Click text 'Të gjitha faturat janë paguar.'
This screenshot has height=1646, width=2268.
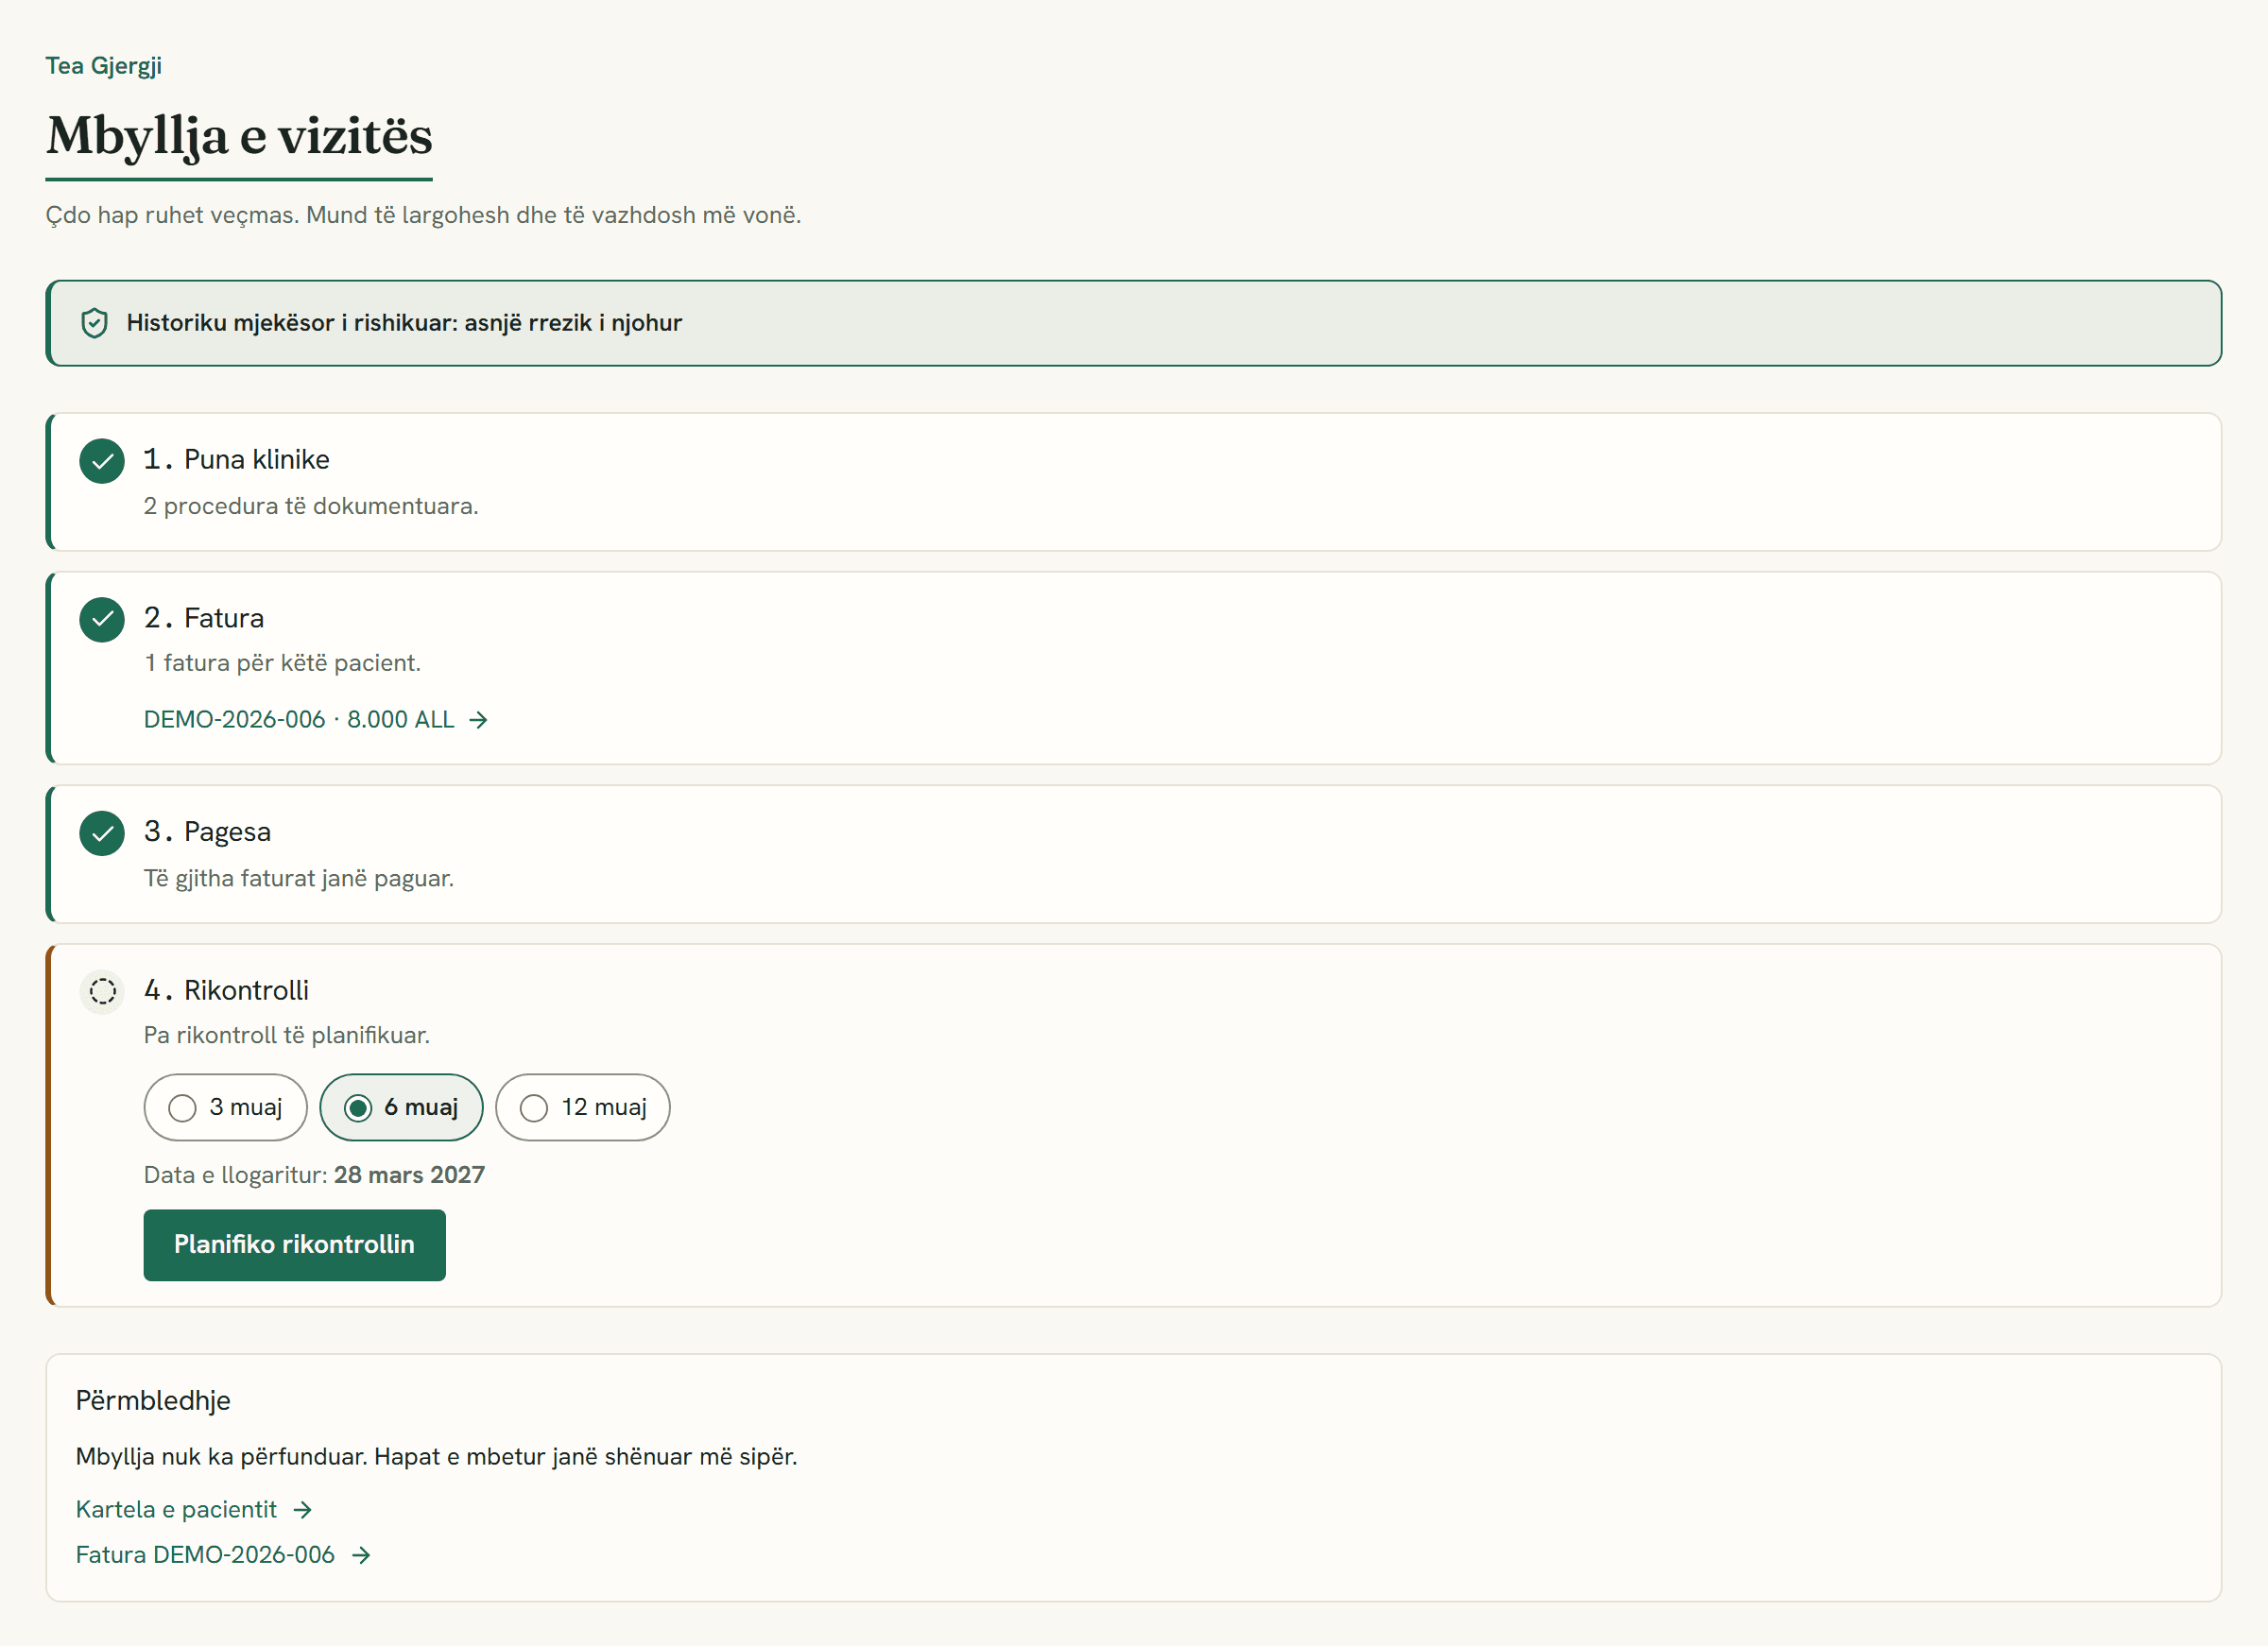(x=299, y=878)
